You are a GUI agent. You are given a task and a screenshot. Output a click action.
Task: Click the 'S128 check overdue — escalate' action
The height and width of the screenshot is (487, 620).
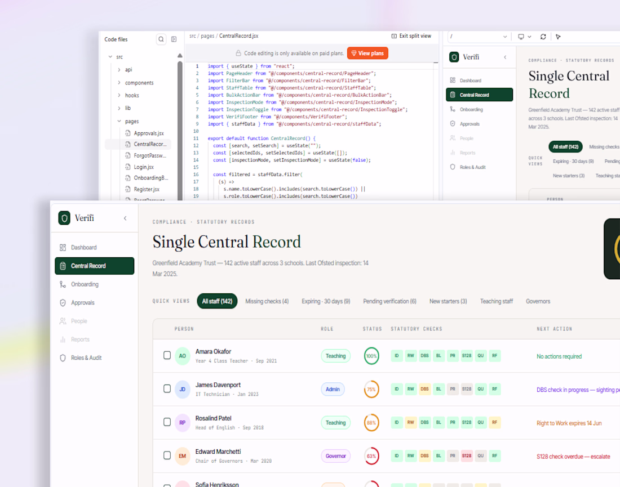573,457
